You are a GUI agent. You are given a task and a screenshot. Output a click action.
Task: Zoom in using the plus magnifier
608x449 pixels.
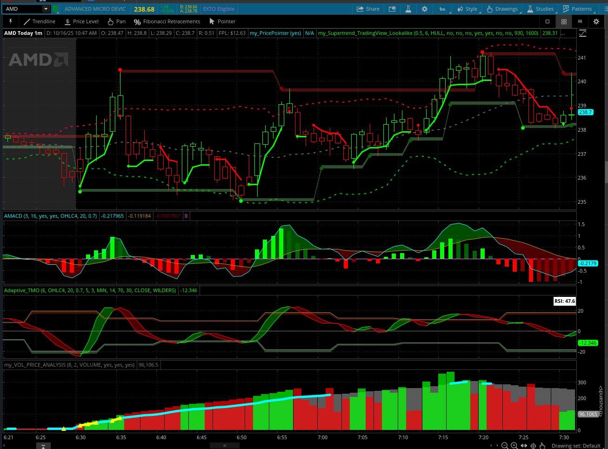[514, 446]
